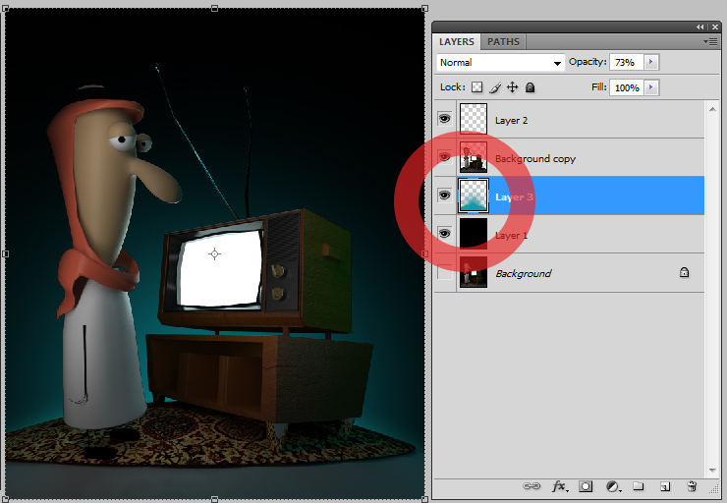Click the Background copy layer thumbnail

point(474,157)
